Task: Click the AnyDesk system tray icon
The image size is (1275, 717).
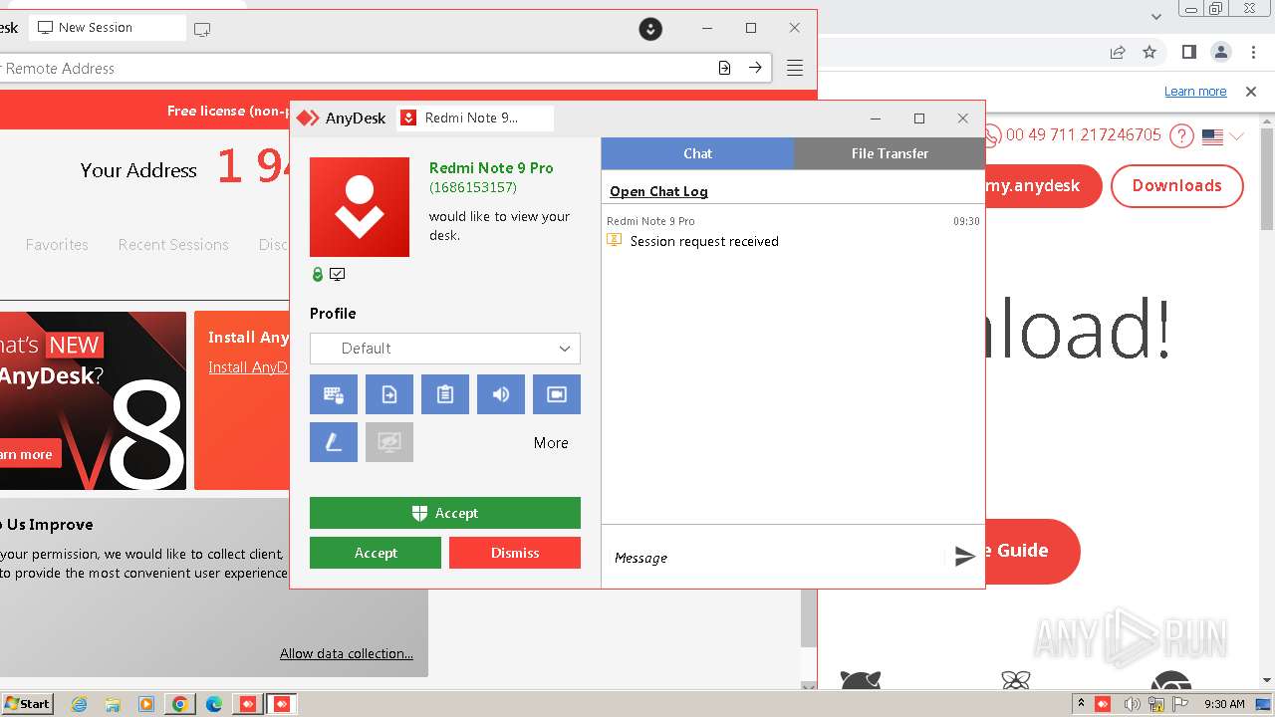Action: coord(1103,704)
